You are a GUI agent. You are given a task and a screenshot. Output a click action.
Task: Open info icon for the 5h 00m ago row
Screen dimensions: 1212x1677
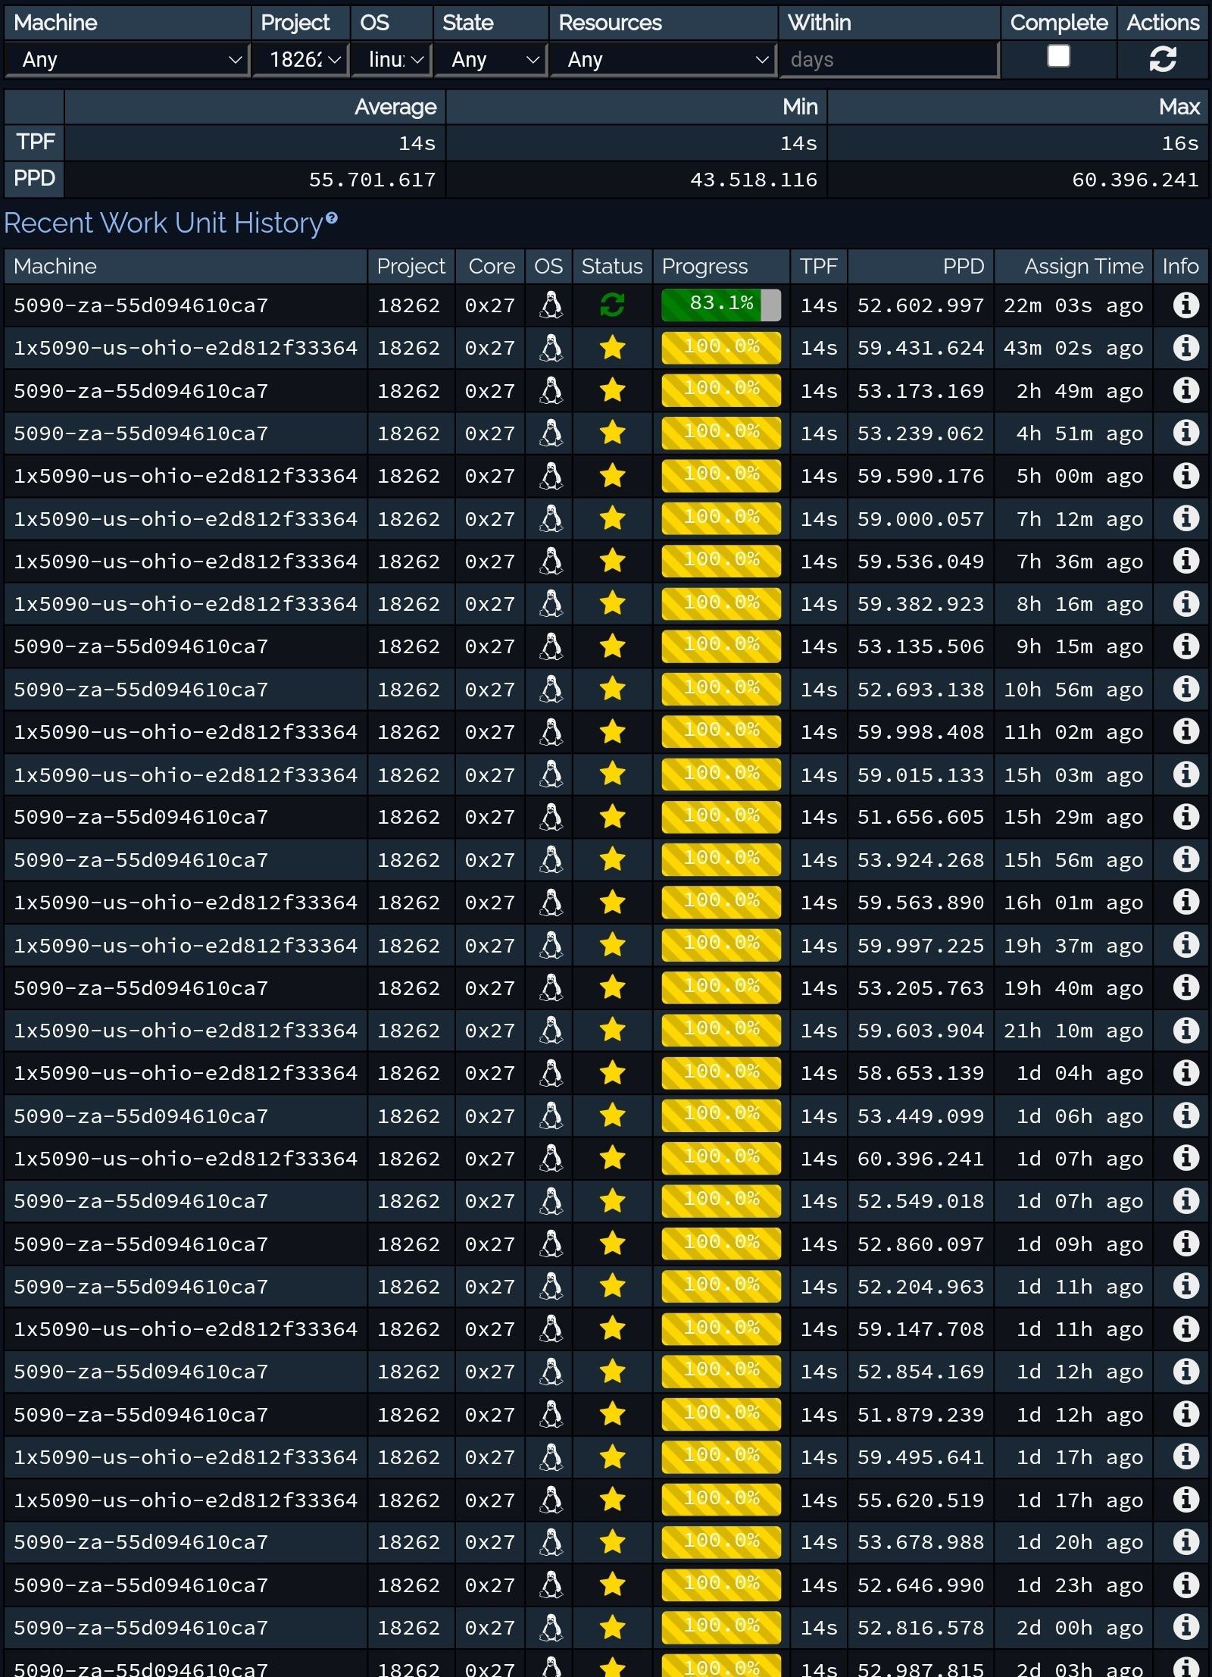click(1185, 476)
